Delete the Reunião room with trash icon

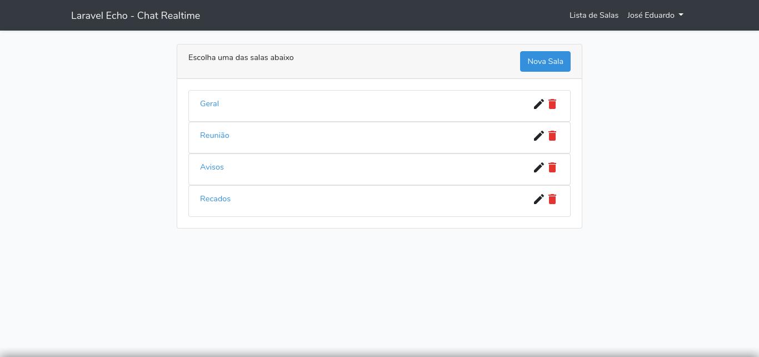click(x=552, y=136)
